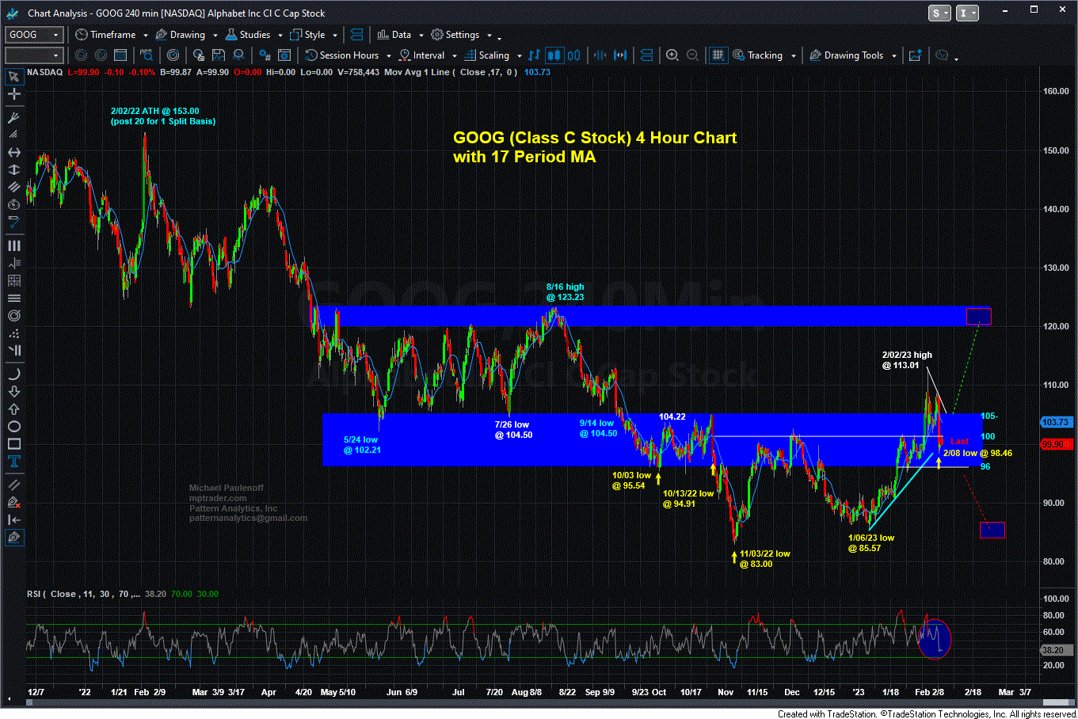Toggle the grid display button

718,55
